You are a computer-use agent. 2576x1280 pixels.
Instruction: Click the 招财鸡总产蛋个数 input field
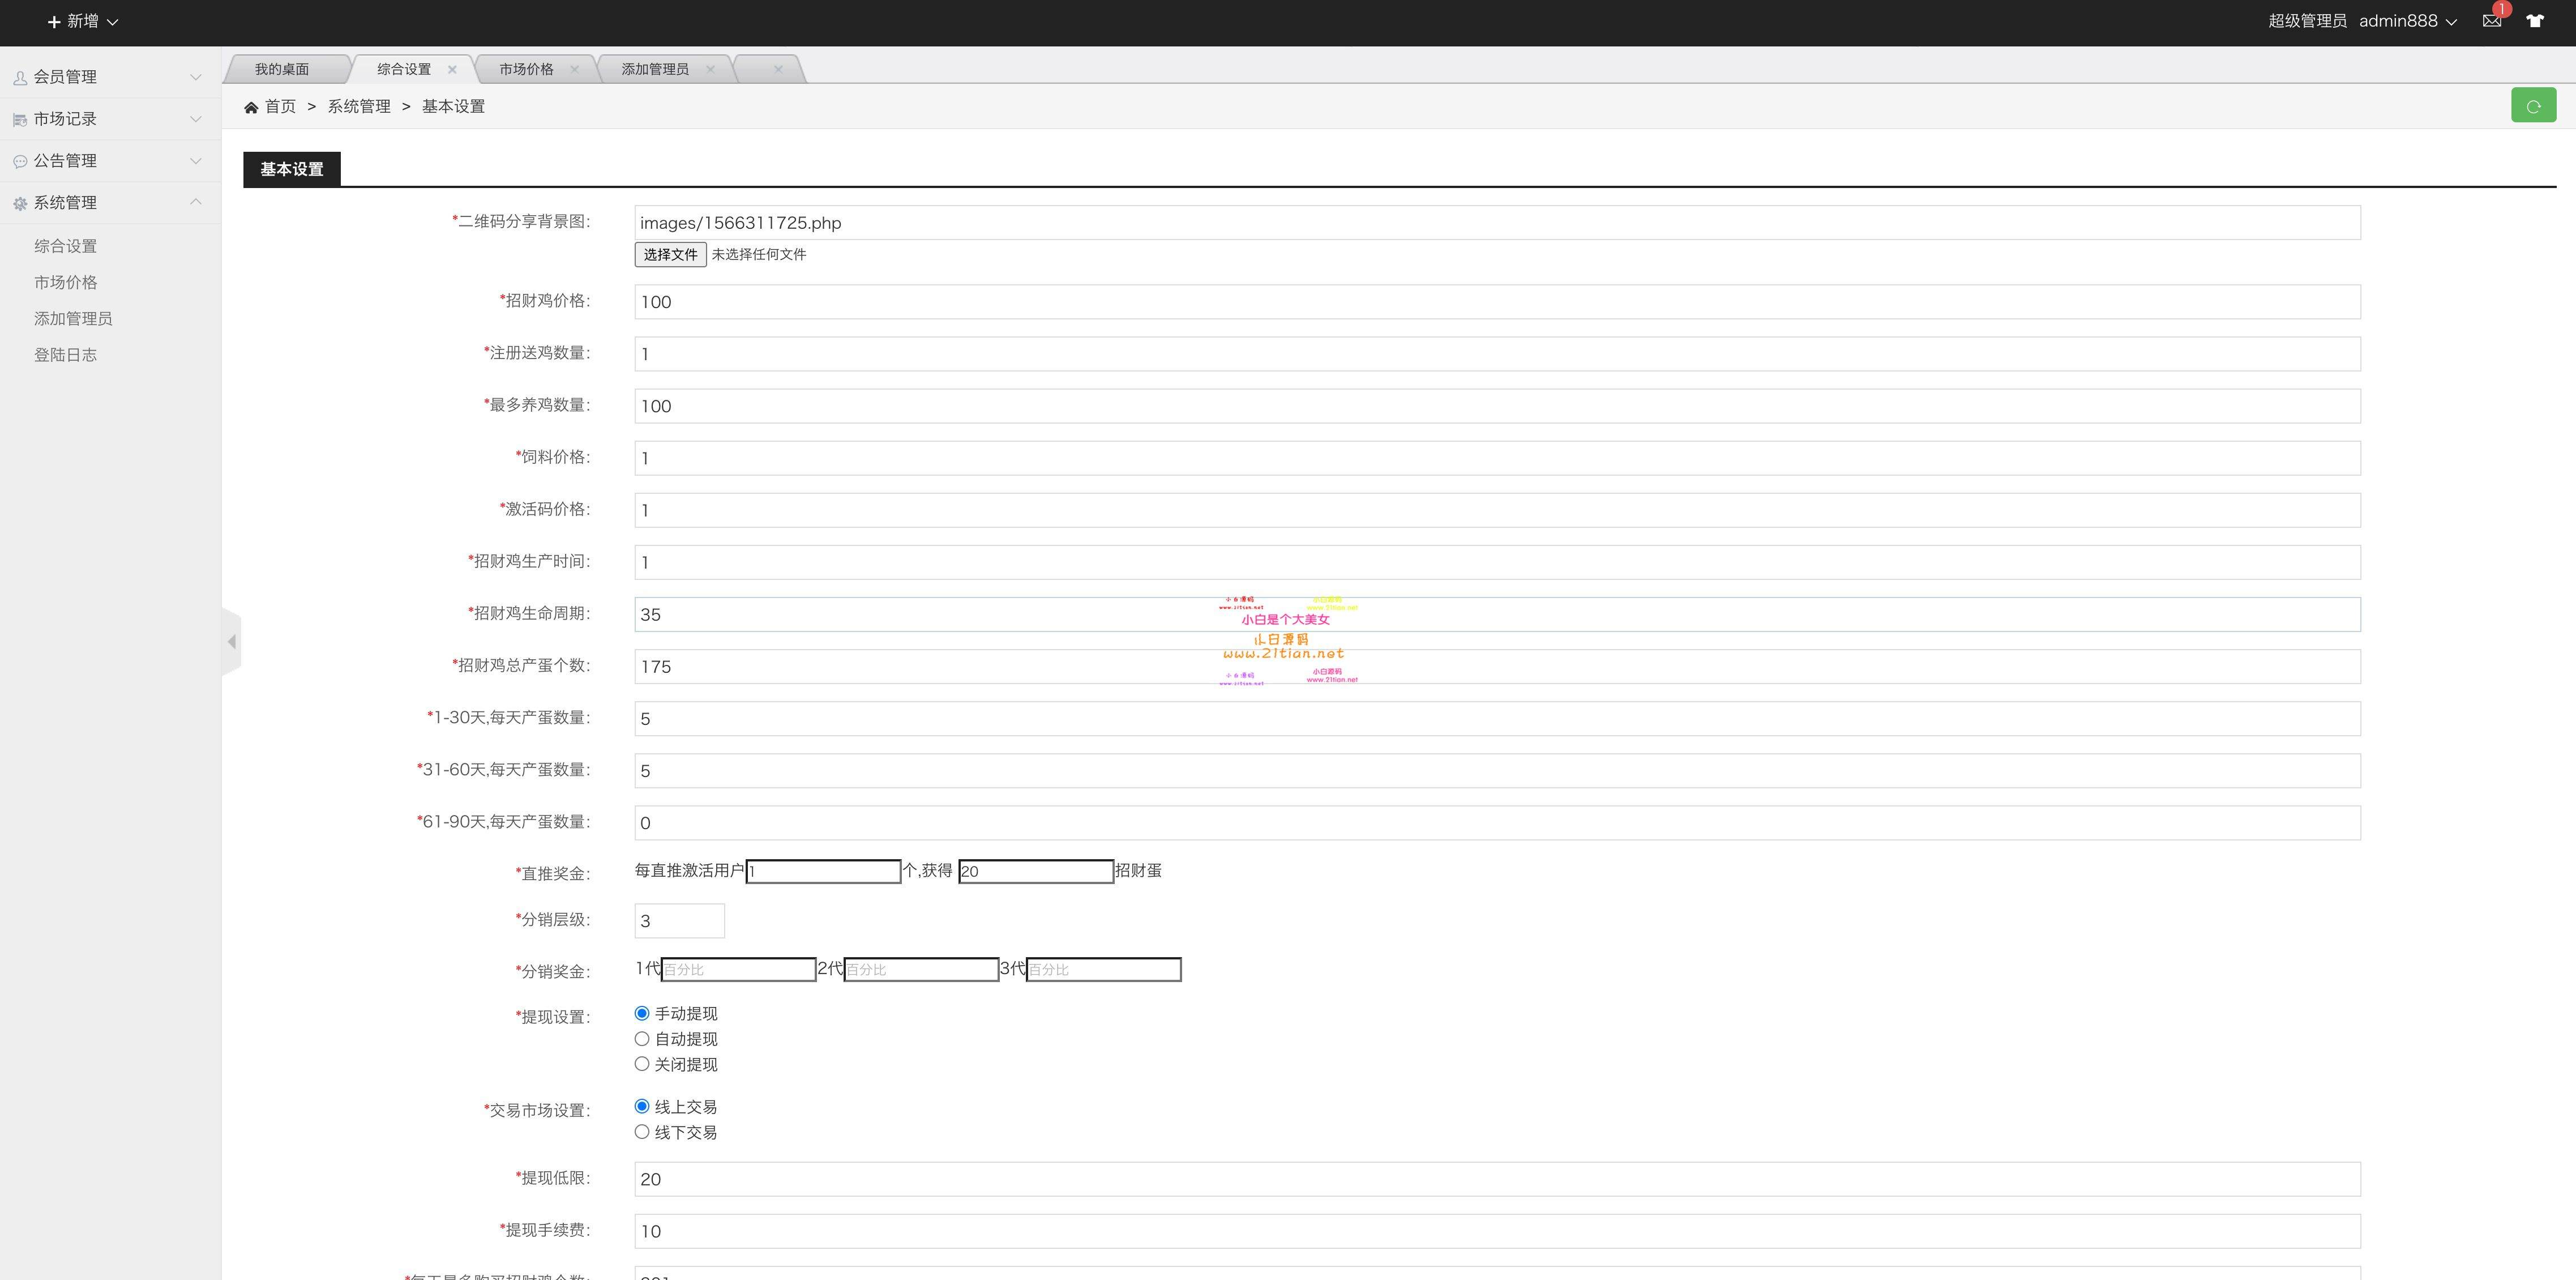1497,666
